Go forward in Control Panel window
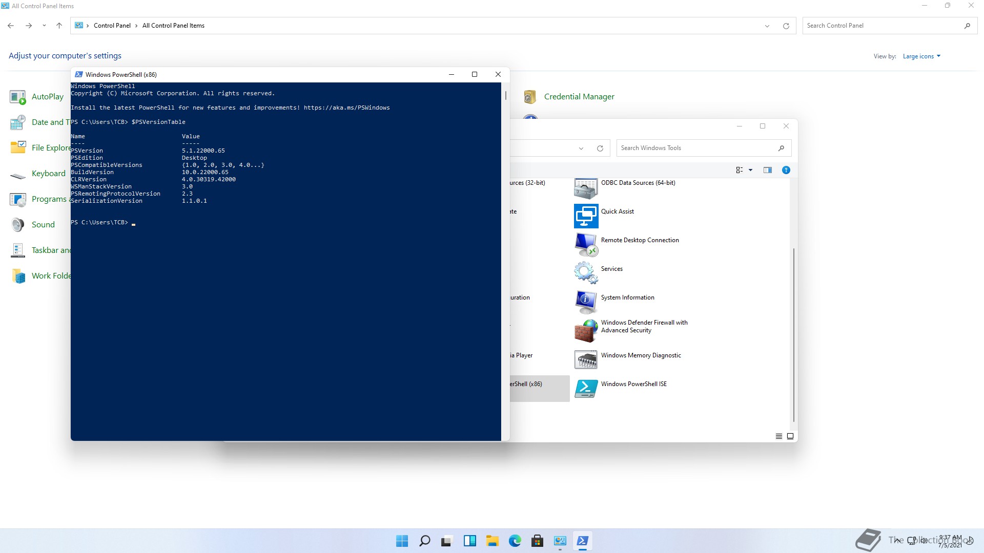This screenshot has height=553, width=984. 29,26
